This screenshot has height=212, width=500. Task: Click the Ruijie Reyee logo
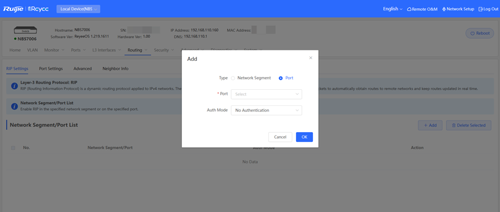[x=26, y=9]
